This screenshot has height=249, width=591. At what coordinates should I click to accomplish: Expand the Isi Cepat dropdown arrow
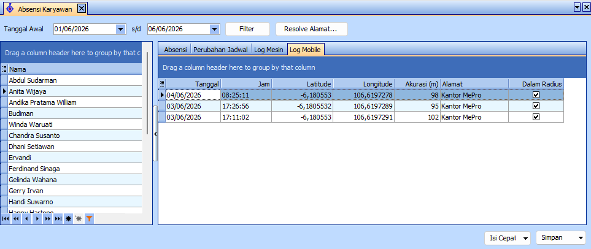[525, 239]
